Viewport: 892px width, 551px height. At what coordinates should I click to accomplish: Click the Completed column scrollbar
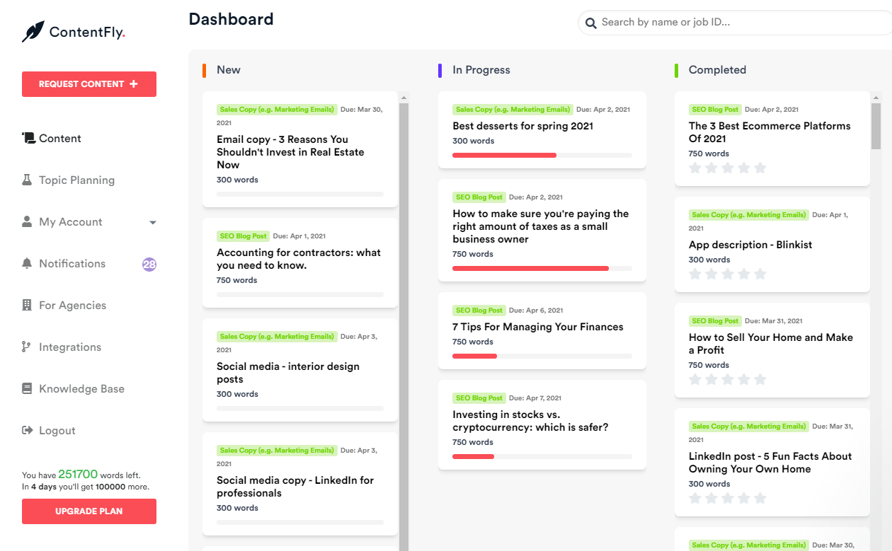876,126
